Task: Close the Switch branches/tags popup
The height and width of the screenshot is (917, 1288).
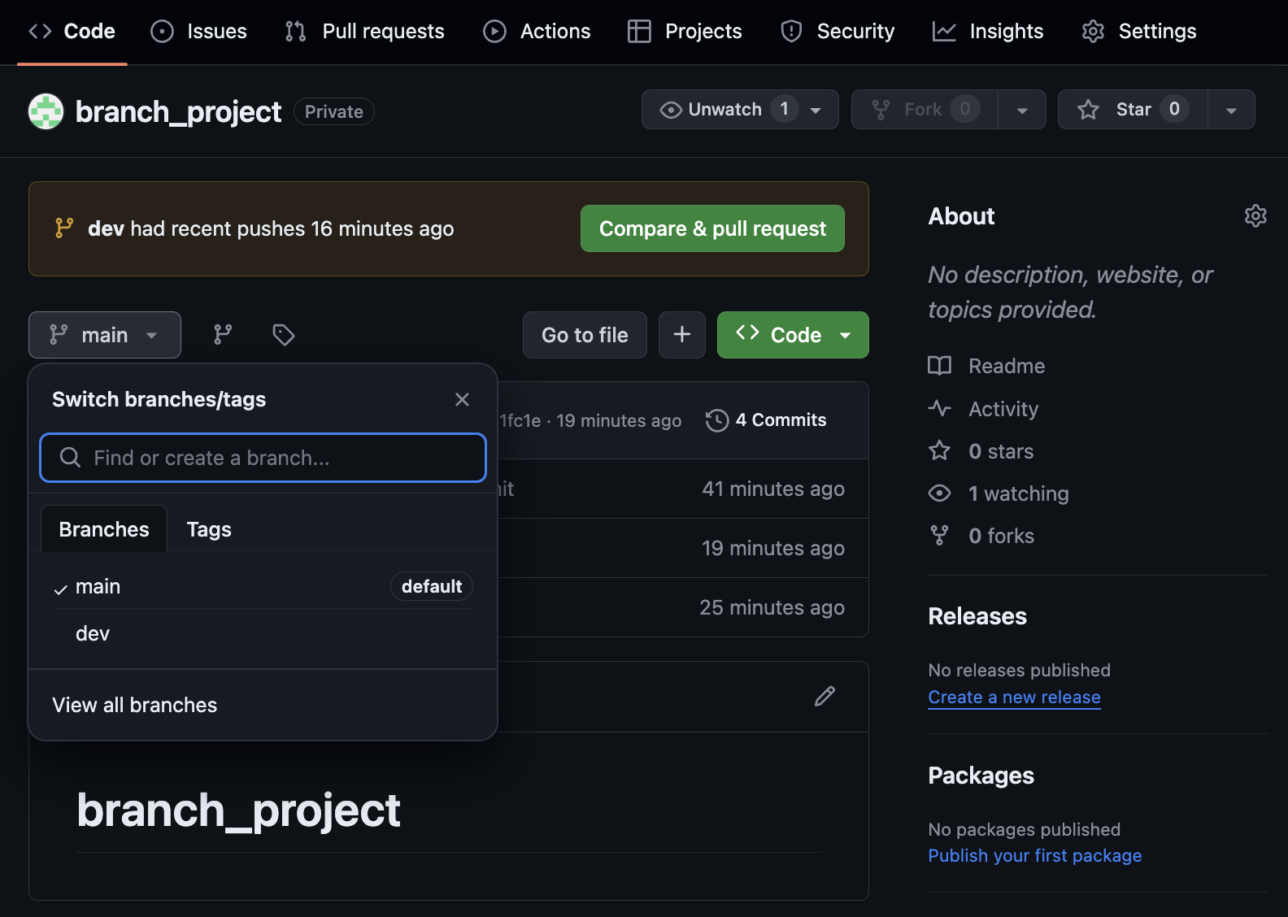Action: 462,400
